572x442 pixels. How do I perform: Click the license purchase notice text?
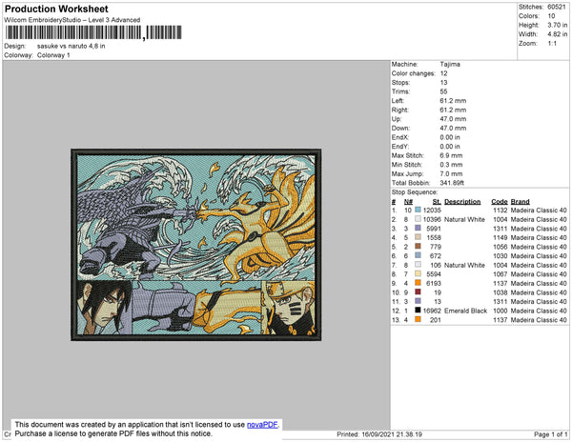(x=113, y=433)
